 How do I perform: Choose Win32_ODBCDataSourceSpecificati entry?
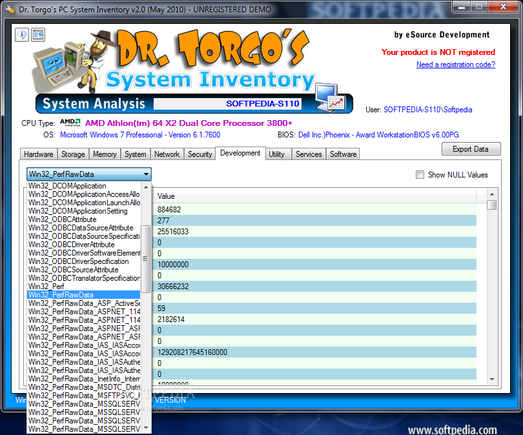point(84,236)
